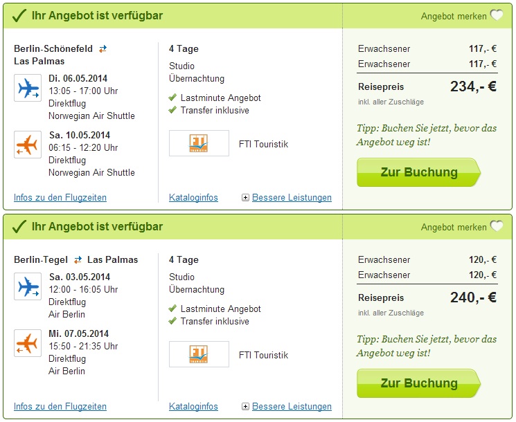Open Infos zu den Flugzeiten for Berlin-Tegel offer
The width and height of the screenshot is (516, 422).
point(60,407)
